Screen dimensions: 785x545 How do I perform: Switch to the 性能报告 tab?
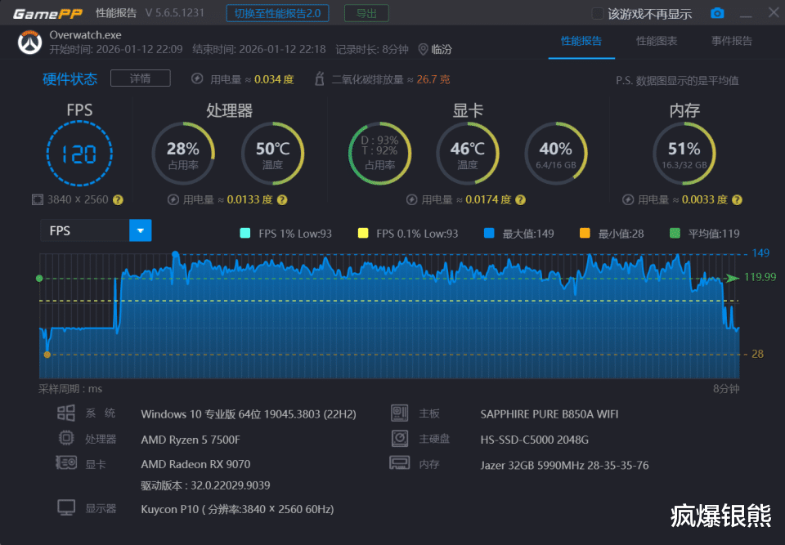coord(581,41)
